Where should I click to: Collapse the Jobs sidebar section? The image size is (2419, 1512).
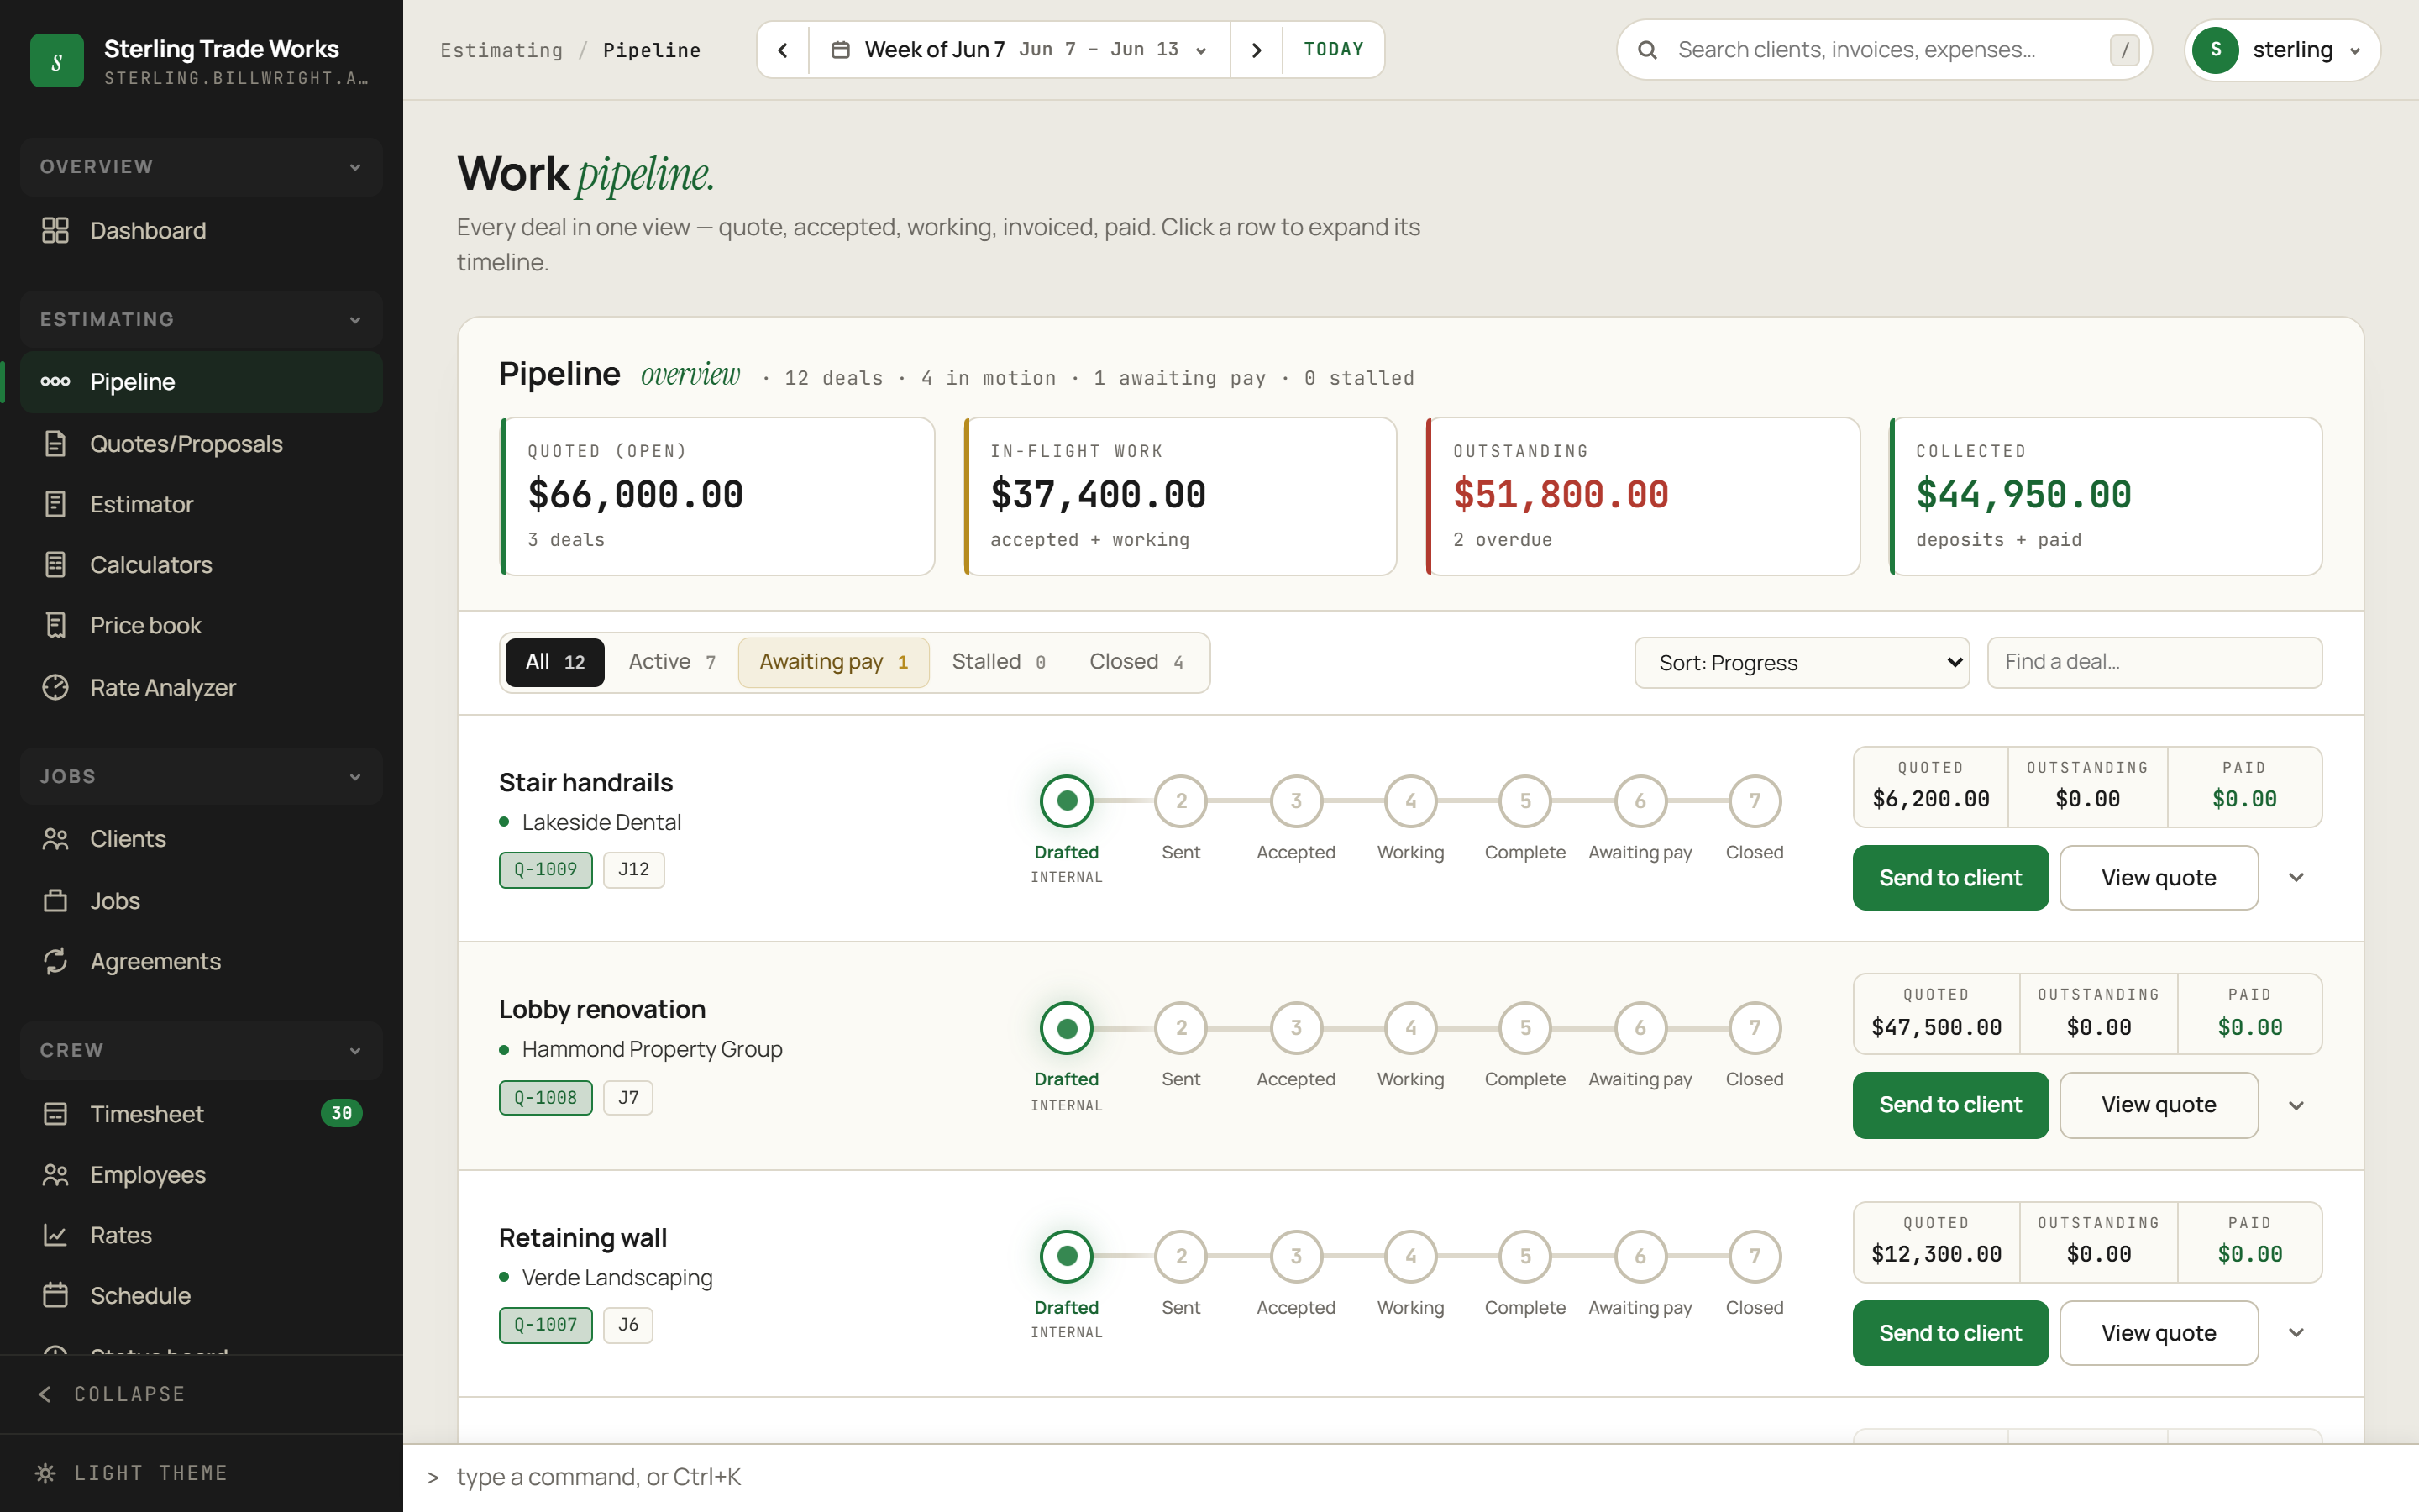pos(201,776)
